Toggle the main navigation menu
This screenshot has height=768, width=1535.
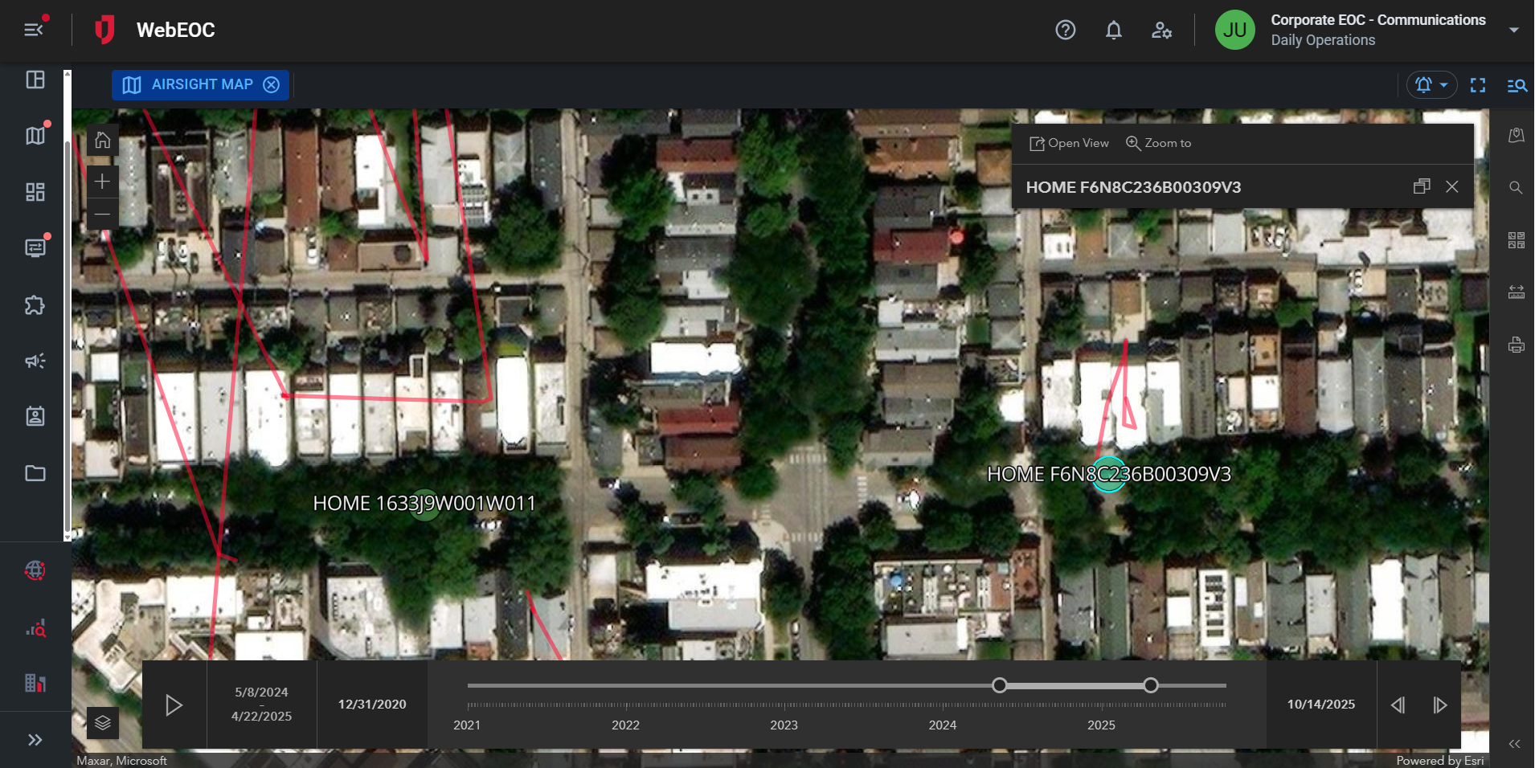34,30
